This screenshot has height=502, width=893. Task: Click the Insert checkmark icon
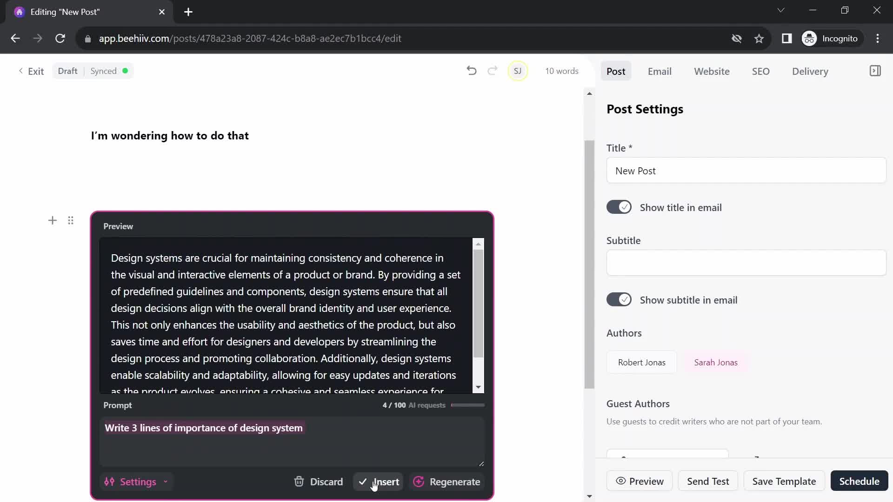pos(362,482)
